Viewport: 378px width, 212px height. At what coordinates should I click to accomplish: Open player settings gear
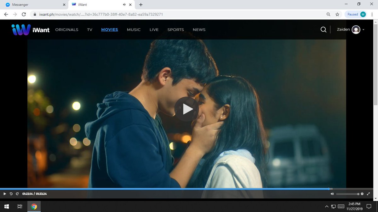(x=362, y=194)
